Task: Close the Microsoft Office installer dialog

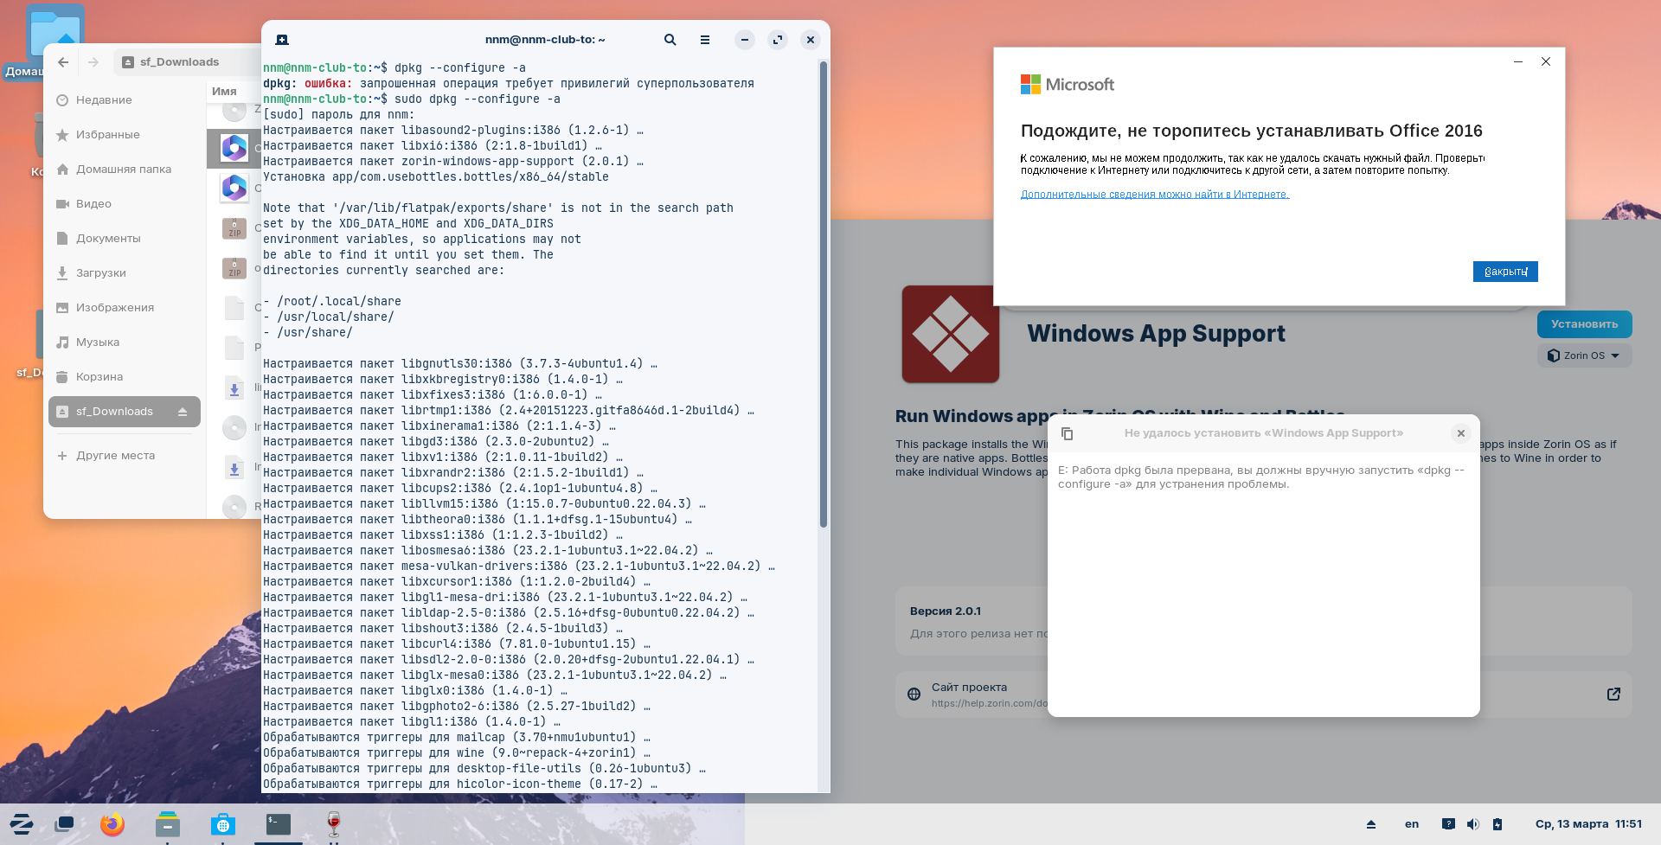Action: (x=1546, y=61)
